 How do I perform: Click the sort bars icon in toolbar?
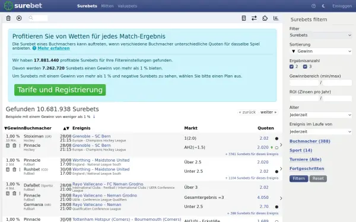click(276, 18)
